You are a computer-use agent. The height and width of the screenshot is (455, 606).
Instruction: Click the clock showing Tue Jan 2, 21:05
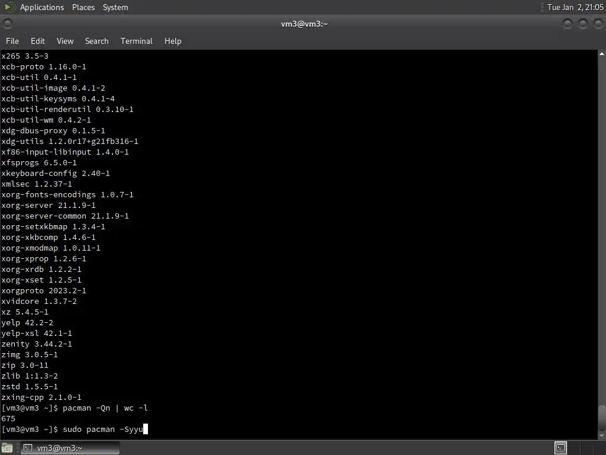point(575,7)
